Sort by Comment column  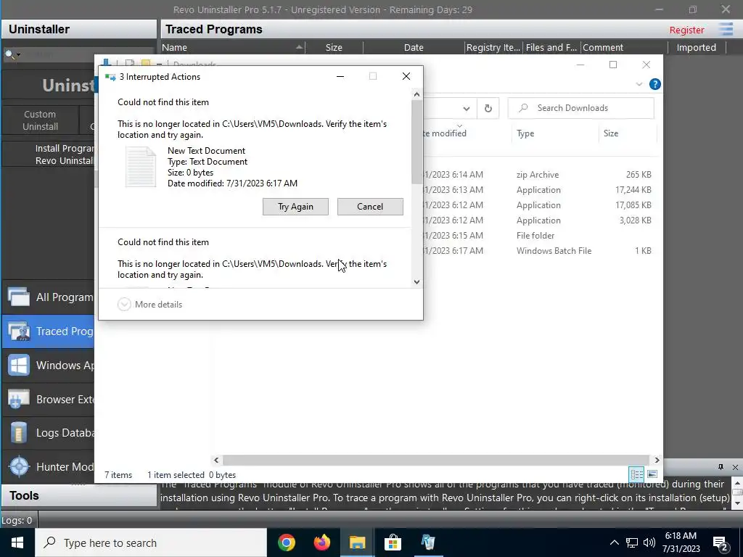623,47
